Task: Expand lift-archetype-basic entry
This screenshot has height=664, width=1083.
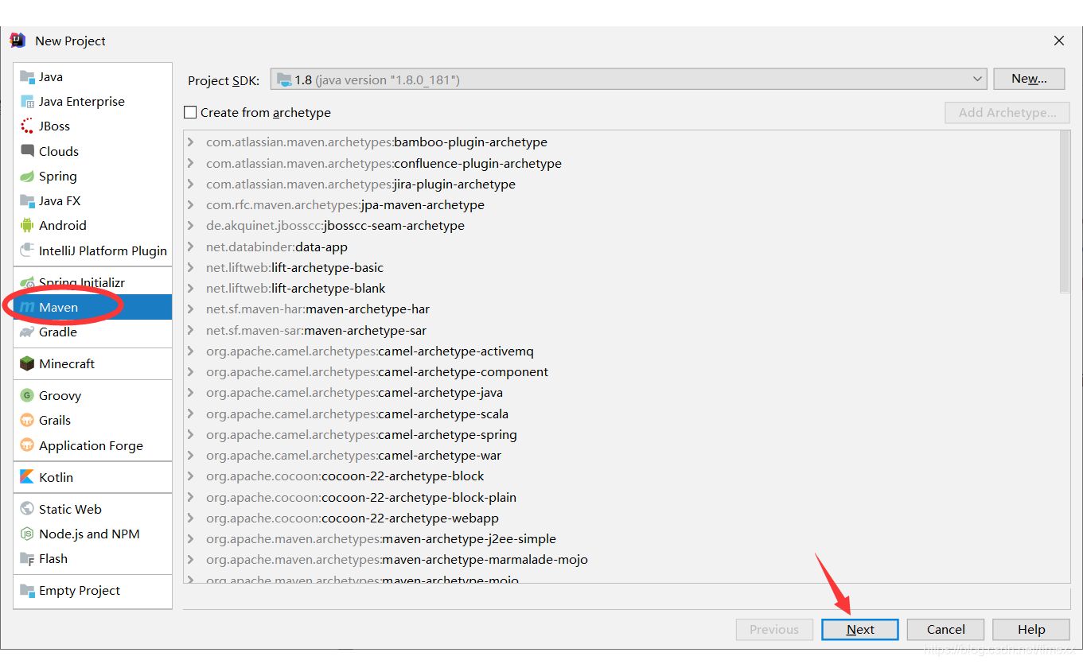Action: point(191,267)
